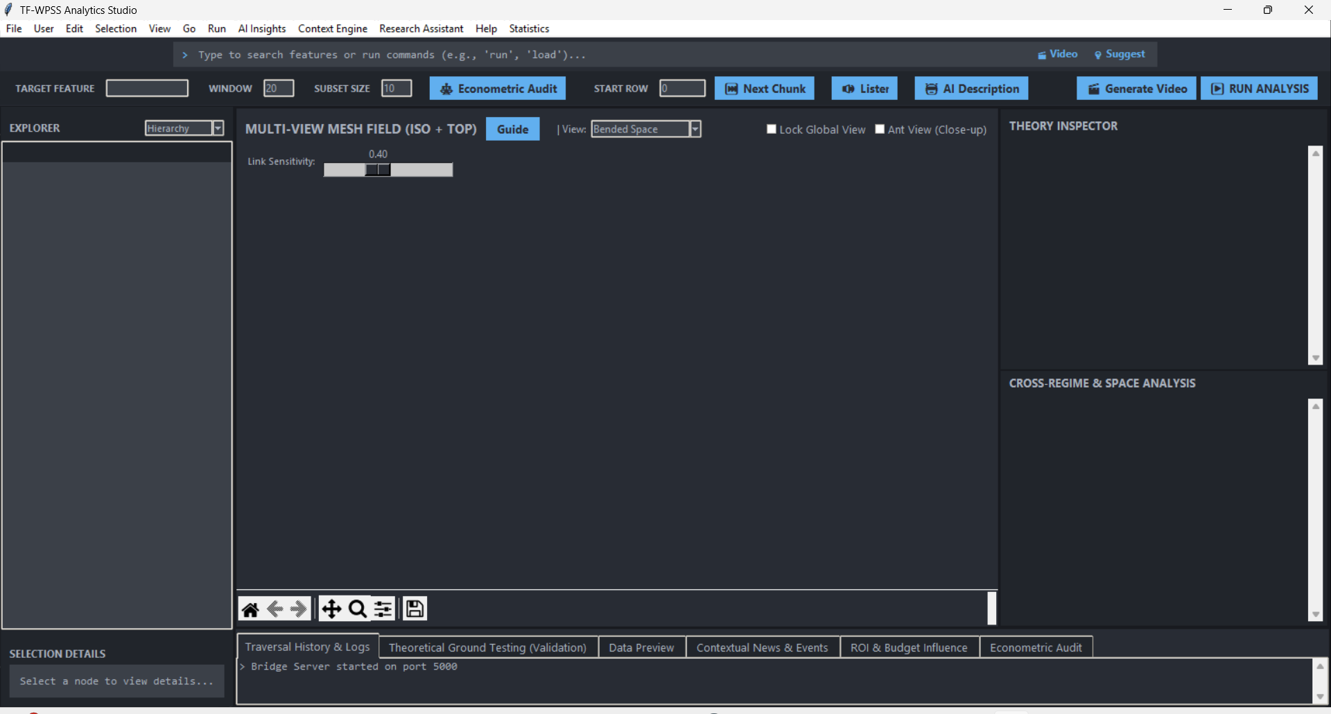Click the Video camera icon link
This screenshot has height=714, width=1331.
pos(1057,54)
